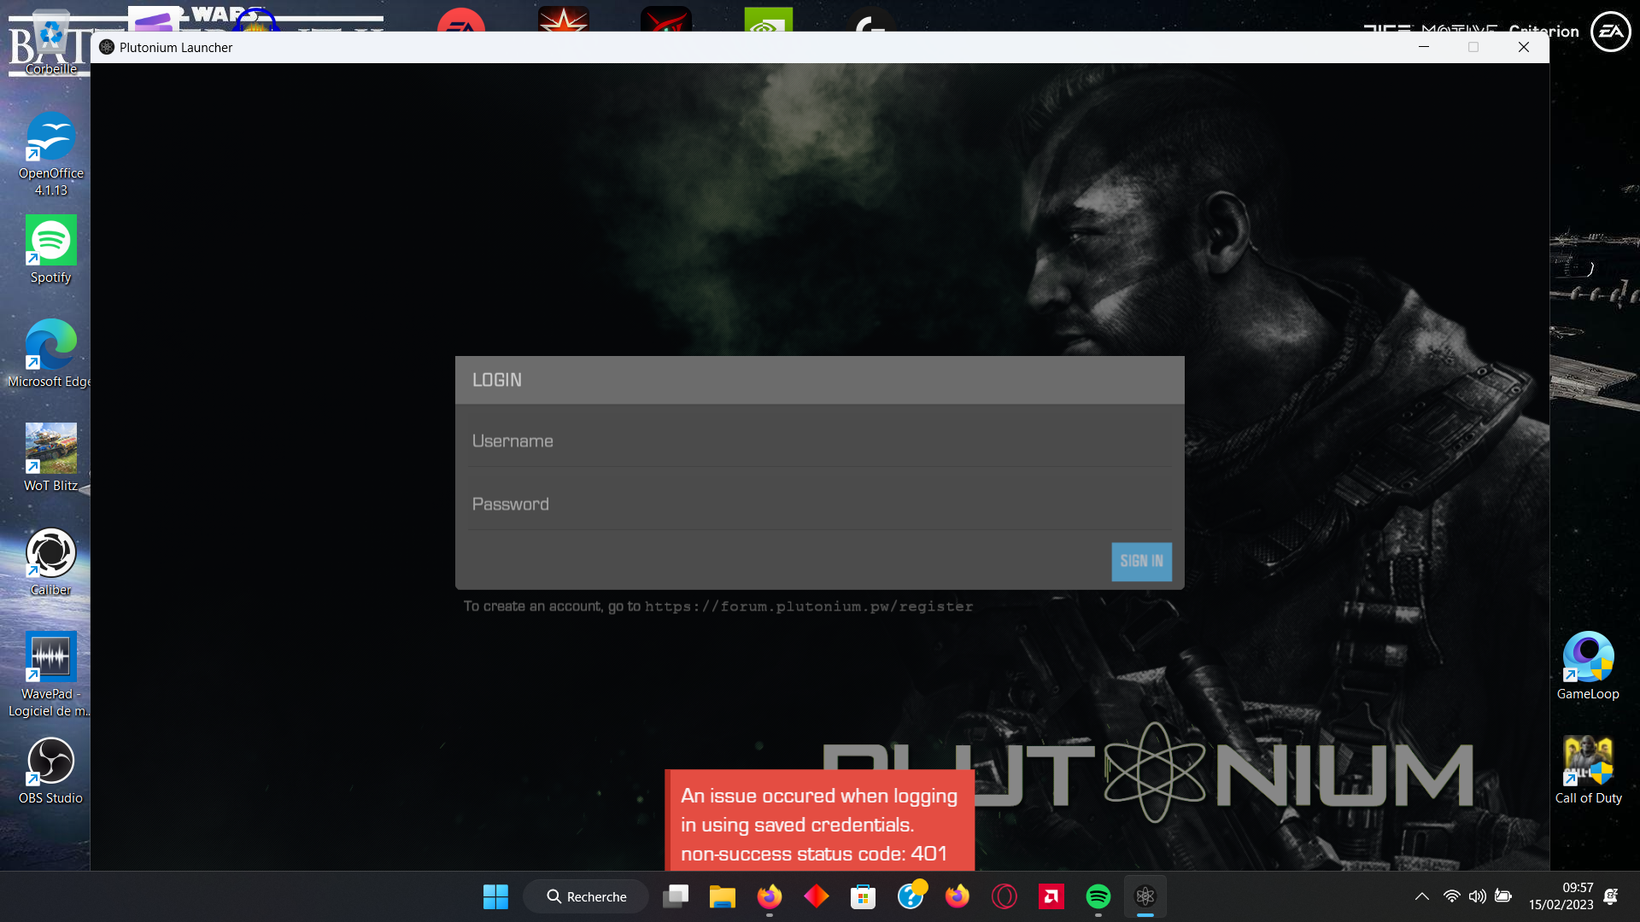Open the red diamond taskbar app

click(x=817, y=896)
